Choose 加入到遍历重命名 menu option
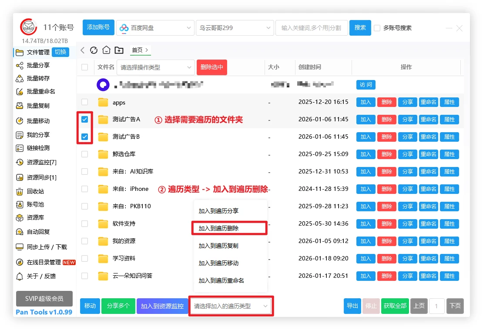This screenshot has height=330, width=483. point(221,280)
